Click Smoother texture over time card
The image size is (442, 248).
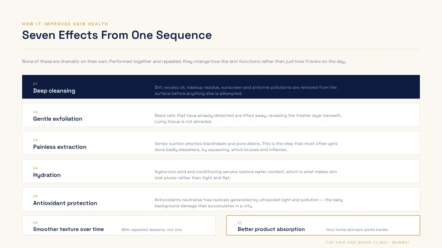[119, 225]
